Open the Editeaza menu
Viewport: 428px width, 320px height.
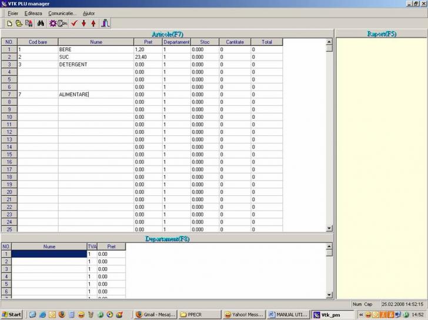(33, 13)
